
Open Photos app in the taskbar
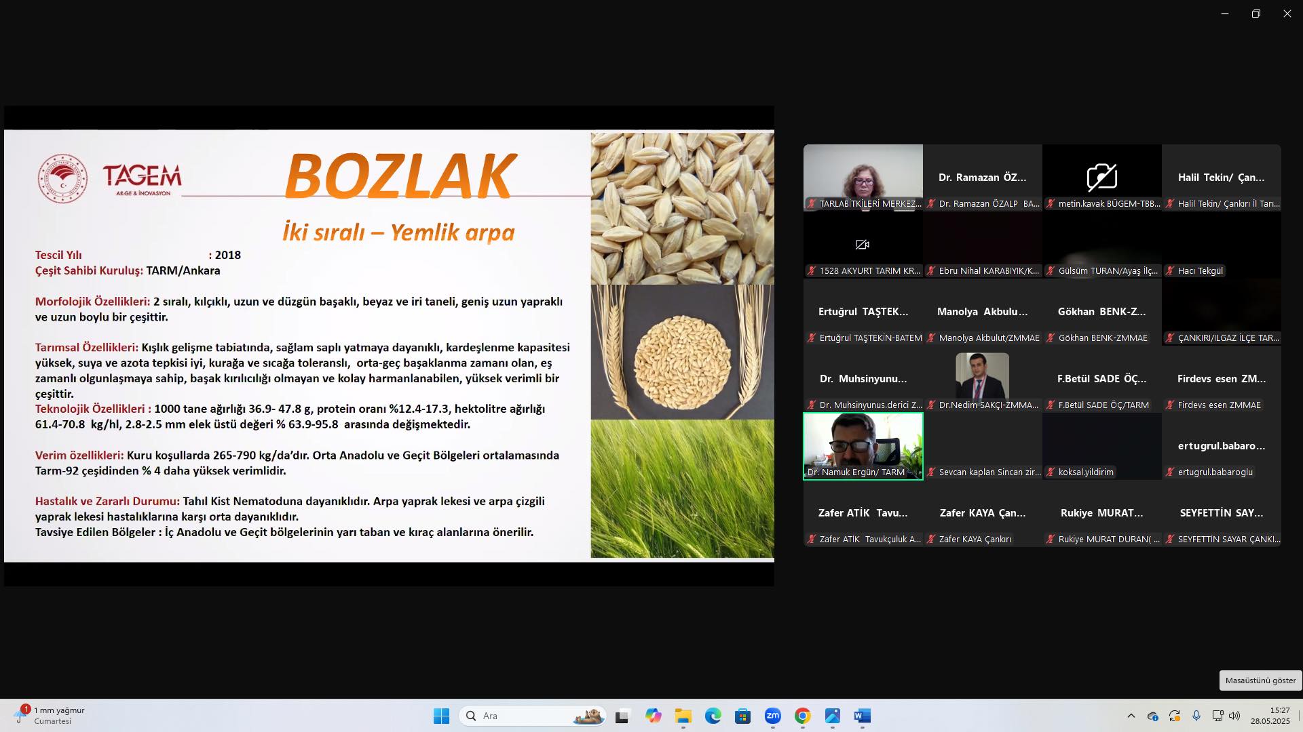coord(832,716)
